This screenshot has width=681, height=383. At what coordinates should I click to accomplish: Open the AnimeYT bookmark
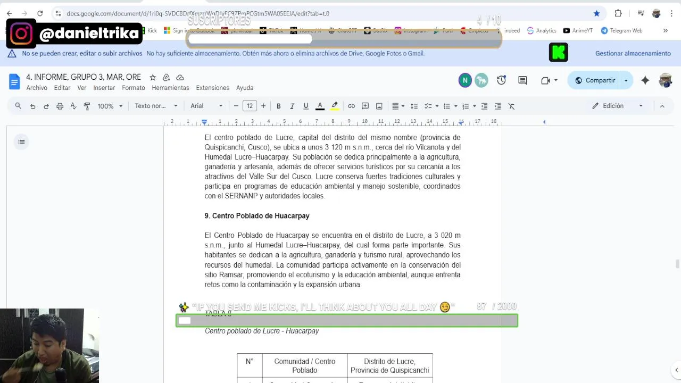tap(578, 30)
